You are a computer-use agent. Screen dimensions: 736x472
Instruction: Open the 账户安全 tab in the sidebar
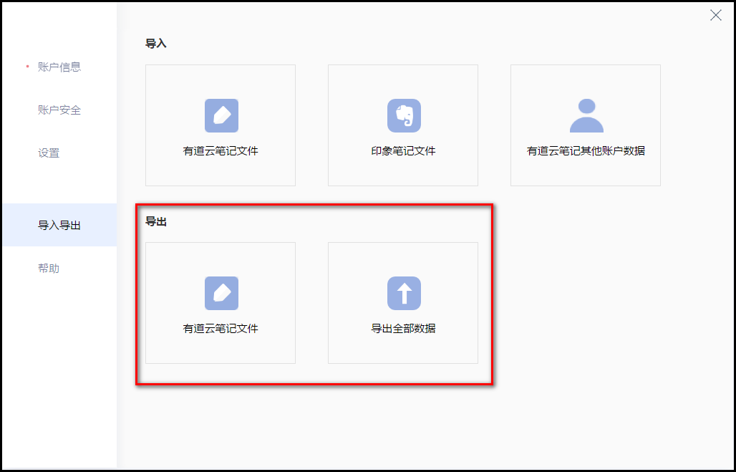tap(59, 110)
